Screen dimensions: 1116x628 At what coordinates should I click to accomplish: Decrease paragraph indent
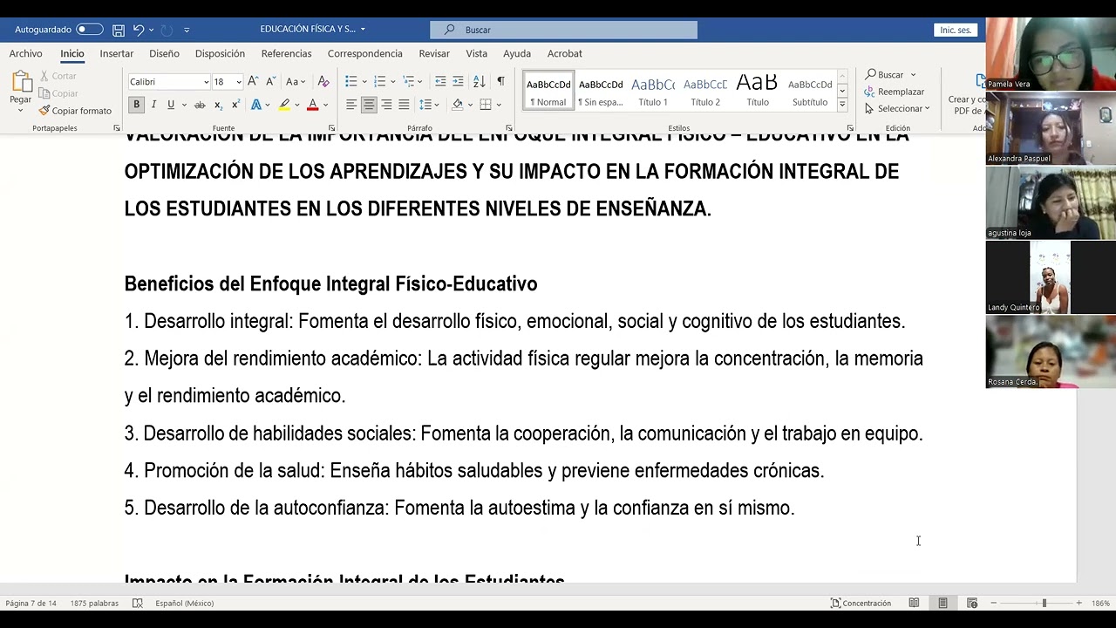(440, 81)
